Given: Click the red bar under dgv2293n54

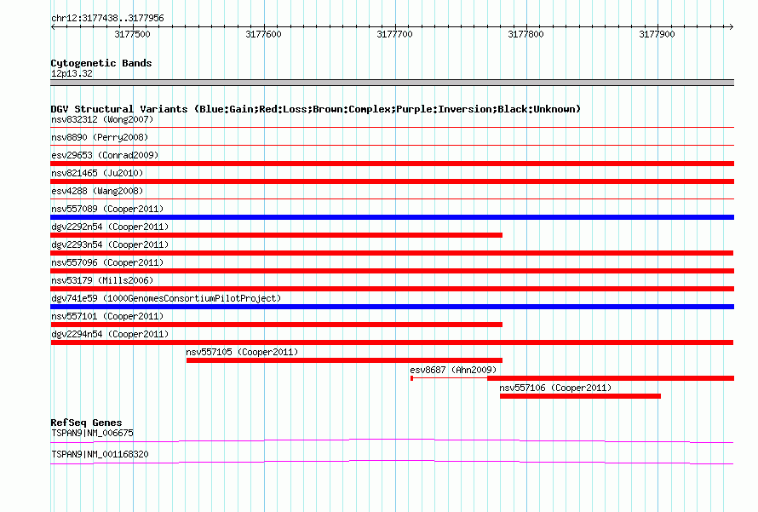Looking at the screenshot, I should pos(392,253).
